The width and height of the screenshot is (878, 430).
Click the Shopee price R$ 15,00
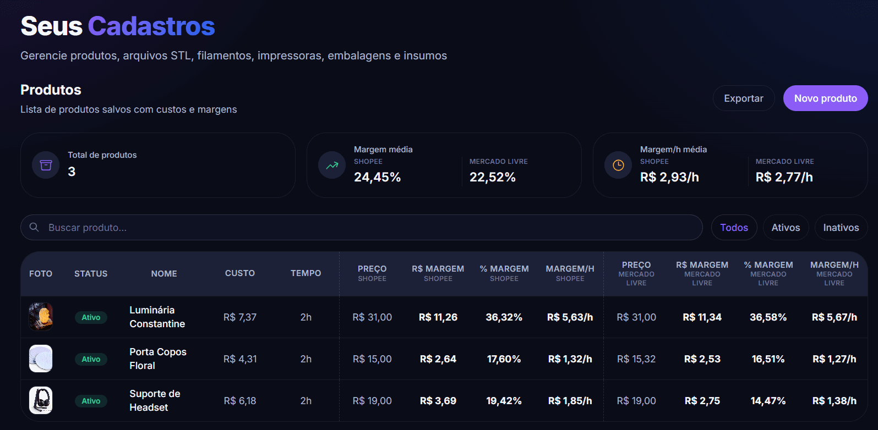pos(372,359)
